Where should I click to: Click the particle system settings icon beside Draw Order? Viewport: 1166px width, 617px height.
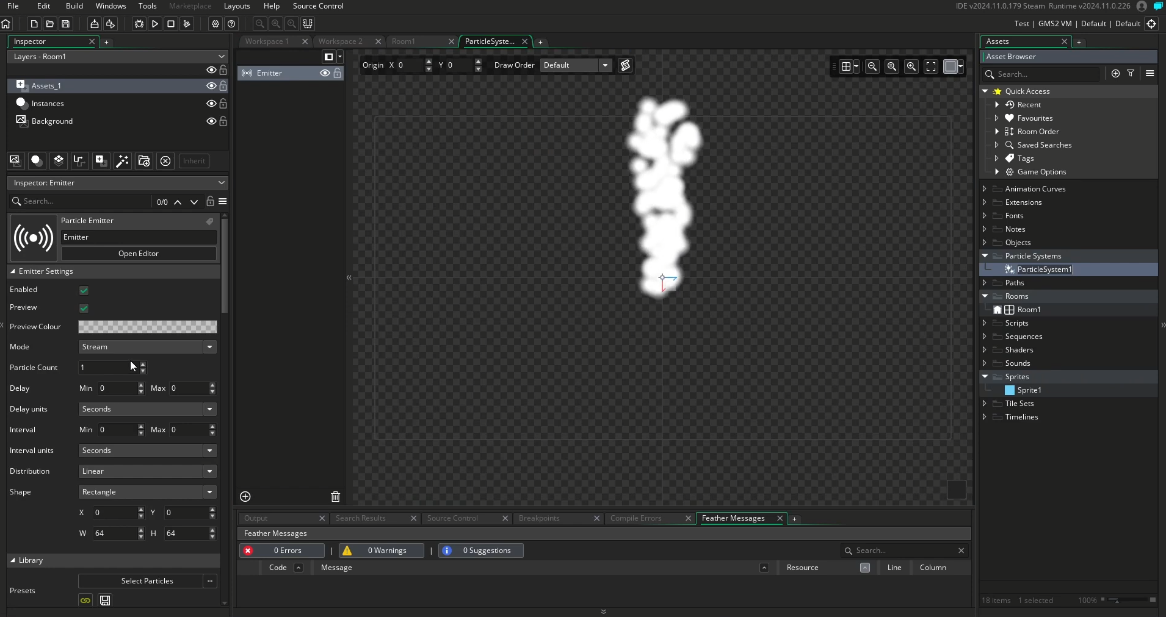click(x=625, y=65)
